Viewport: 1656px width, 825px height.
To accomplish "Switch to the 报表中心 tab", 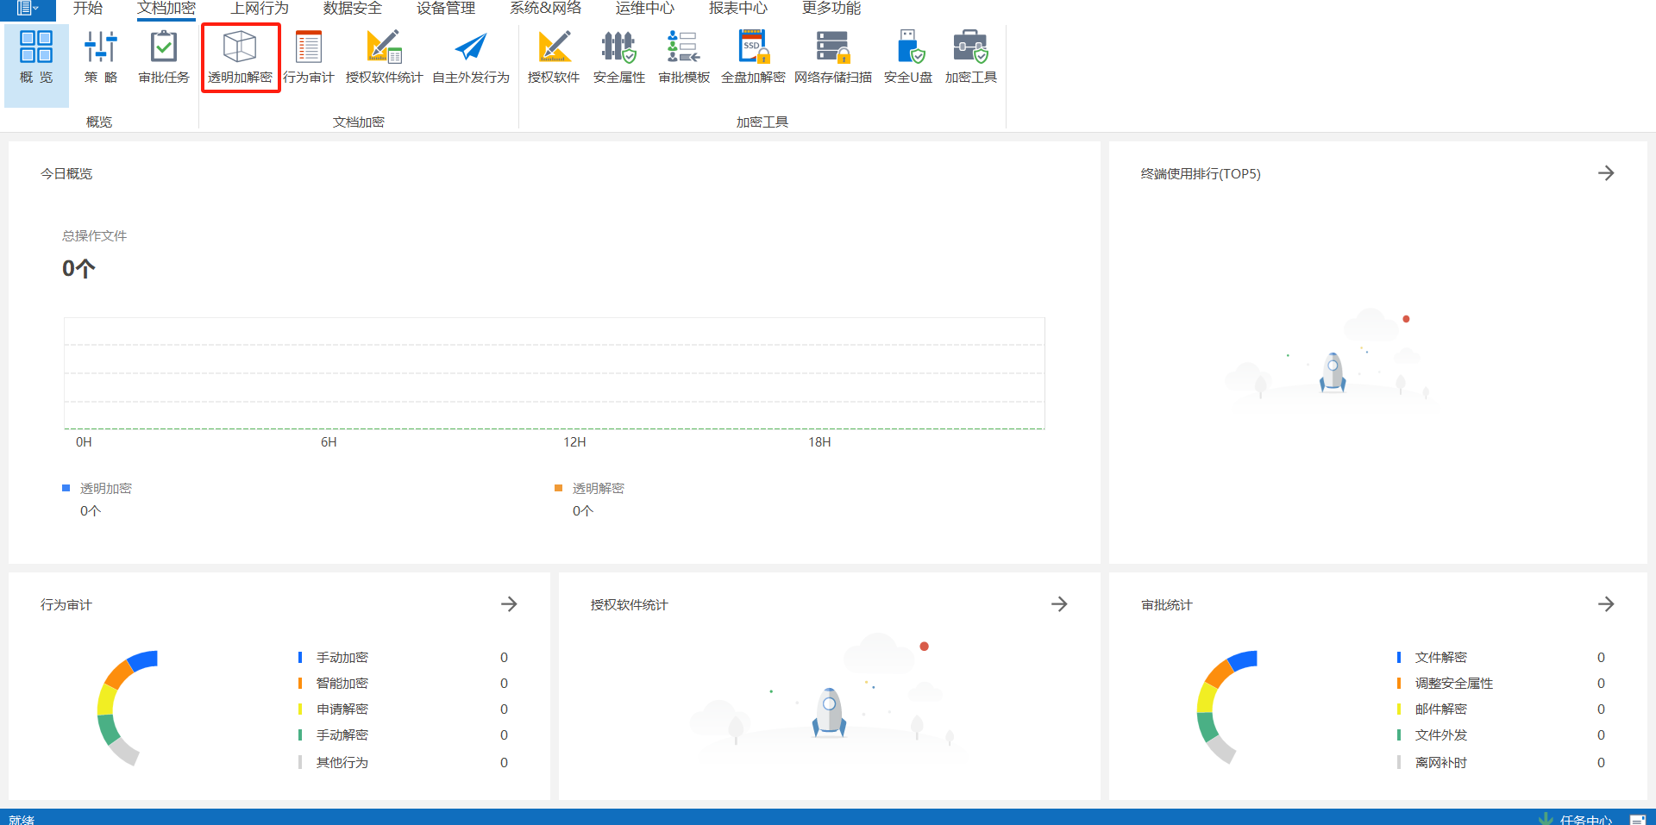I will coord(737,9).
